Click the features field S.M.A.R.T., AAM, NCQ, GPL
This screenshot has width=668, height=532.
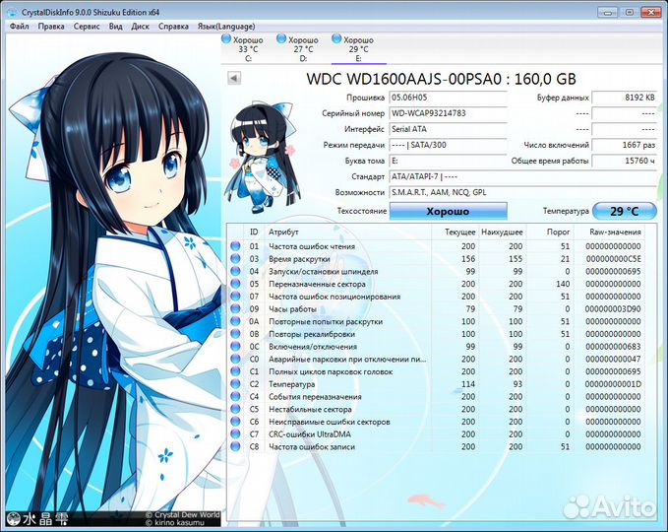tap(522, 192)
